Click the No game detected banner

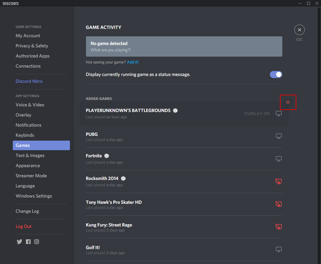click(184, 46)
